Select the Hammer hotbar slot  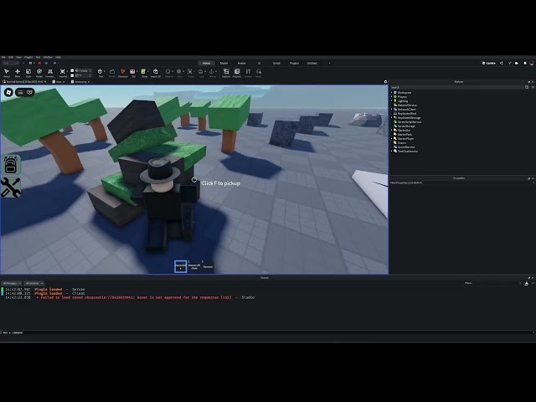(208, 266)
